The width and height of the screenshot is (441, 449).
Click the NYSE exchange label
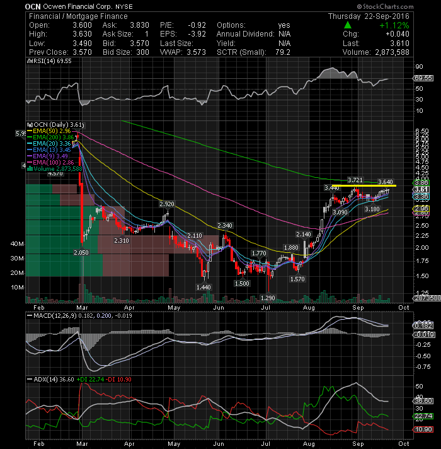click(x=124, y=6)
